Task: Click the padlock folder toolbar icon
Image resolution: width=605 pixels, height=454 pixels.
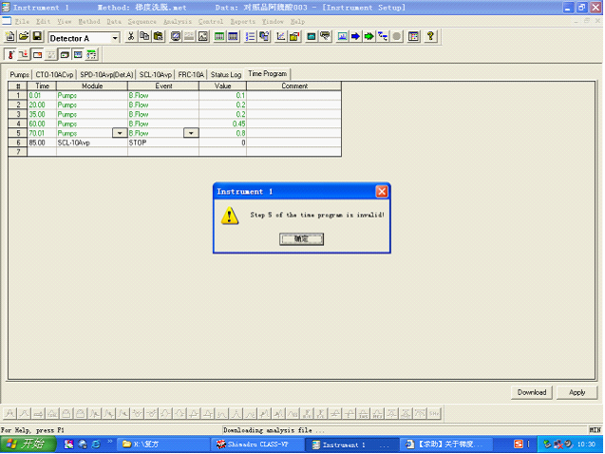Action: coord(294,37)
